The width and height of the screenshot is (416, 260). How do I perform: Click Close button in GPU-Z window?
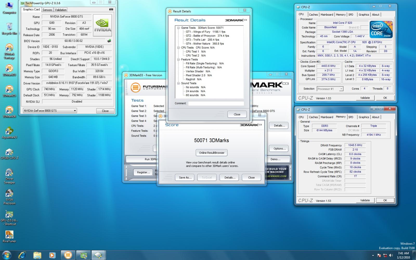105,111
